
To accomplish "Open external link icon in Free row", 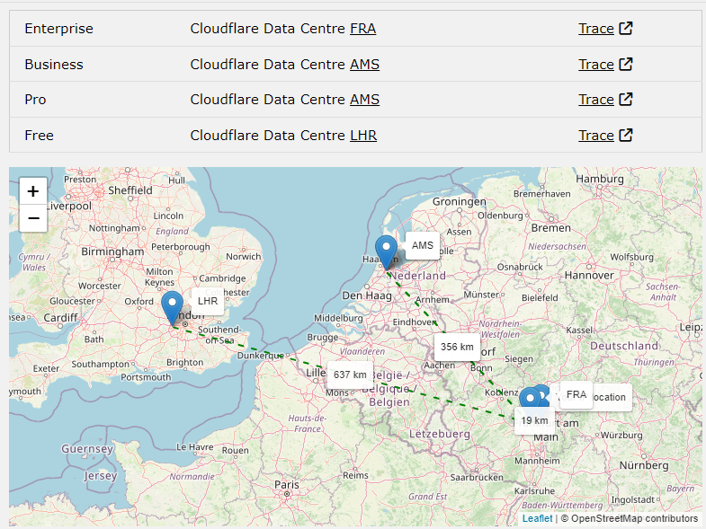I will [x=626, y=135].
